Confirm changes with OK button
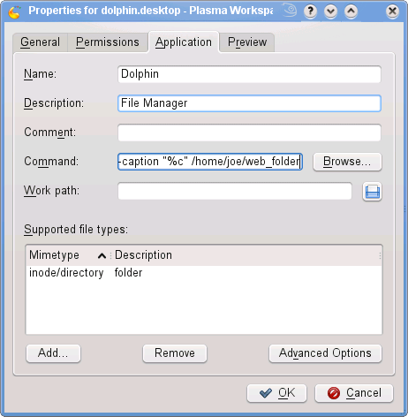Image resolution: width=408 pixels, height=417 pixels. (x=276, y=393)
